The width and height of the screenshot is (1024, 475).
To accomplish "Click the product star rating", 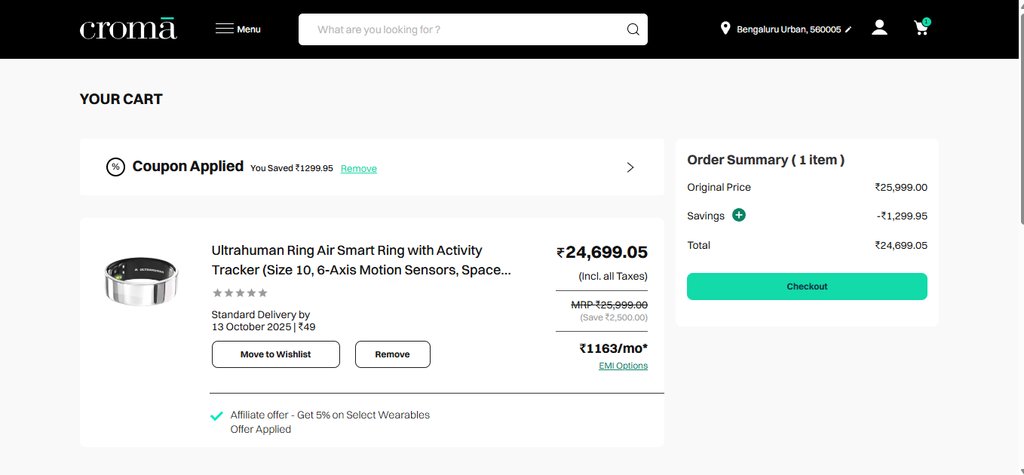I will tap(240, 293).
